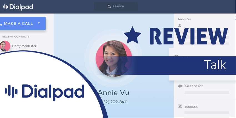Click the Recent Contacts heading
Viewport: 236px width, 118px height.
point(16,37)
